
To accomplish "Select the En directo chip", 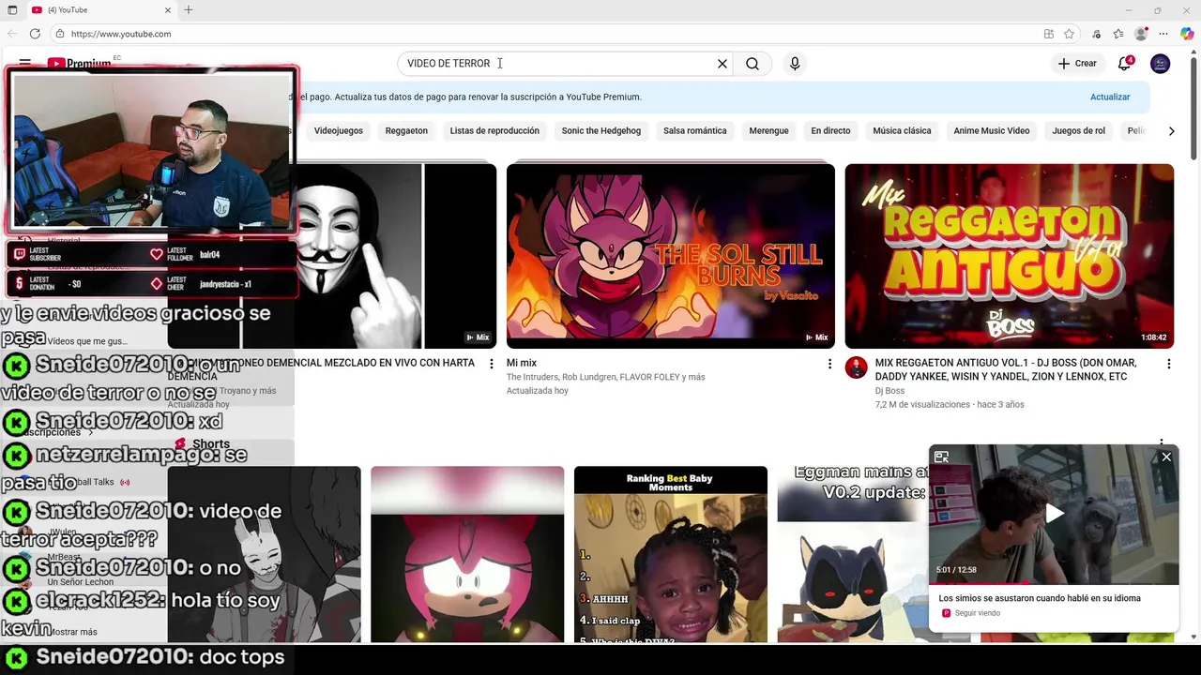I will tap(830, 131).
